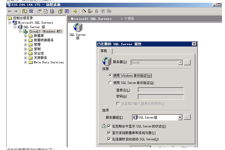Click the wizard wand toolbar icon
This screenshot has height=150, width=225.
[84, 11]
